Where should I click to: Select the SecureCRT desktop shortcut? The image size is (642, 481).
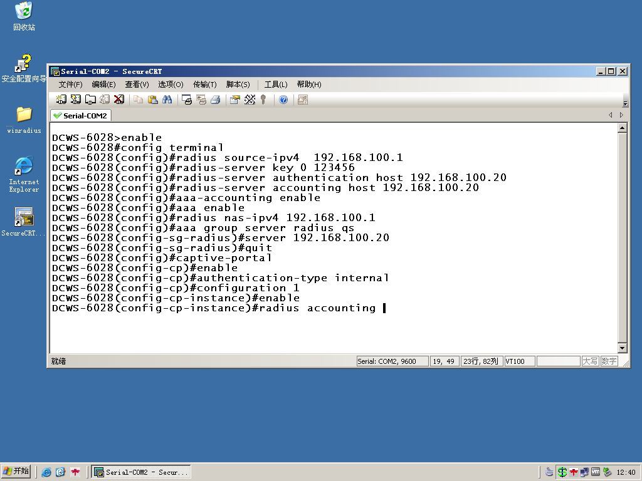tap(24, 222)
